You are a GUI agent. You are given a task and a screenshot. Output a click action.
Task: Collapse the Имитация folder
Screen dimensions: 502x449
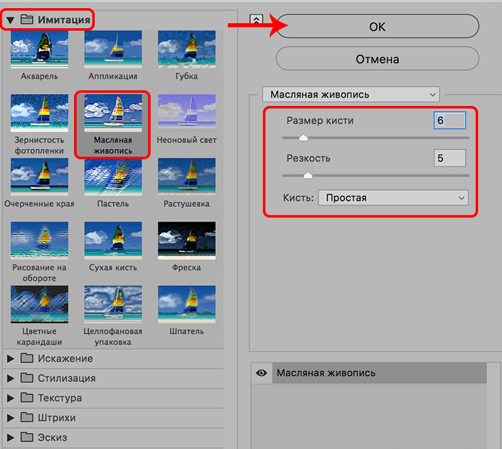pos(11,20)
